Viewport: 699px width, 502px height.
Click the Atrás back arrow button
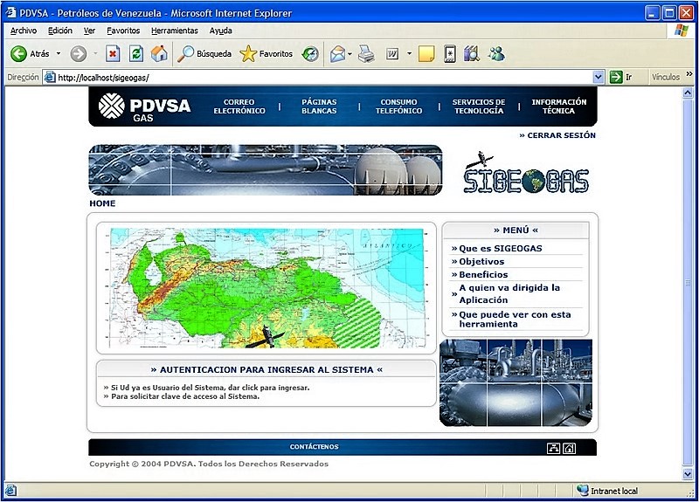pyautogui.click(x=30, y=54)
